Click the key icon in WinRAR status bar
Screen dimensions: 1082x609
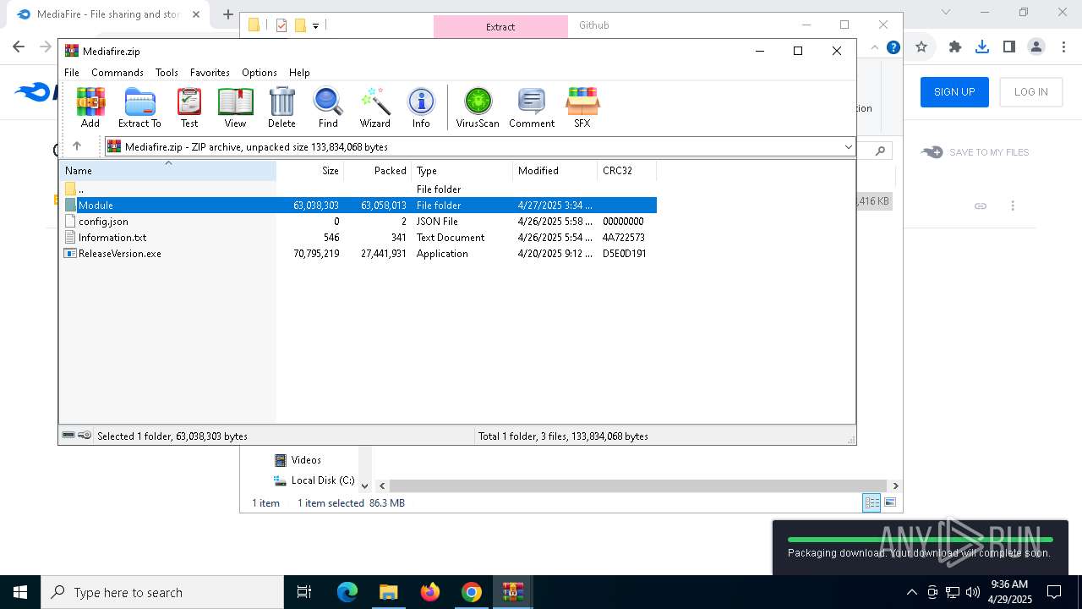(85, 436)
